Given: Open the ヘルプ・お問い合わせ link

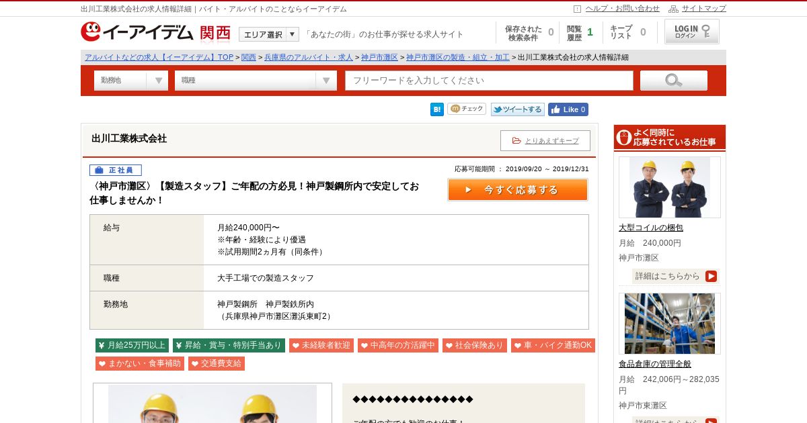Looking at the screenshot, I should click(x=622, y=9).
